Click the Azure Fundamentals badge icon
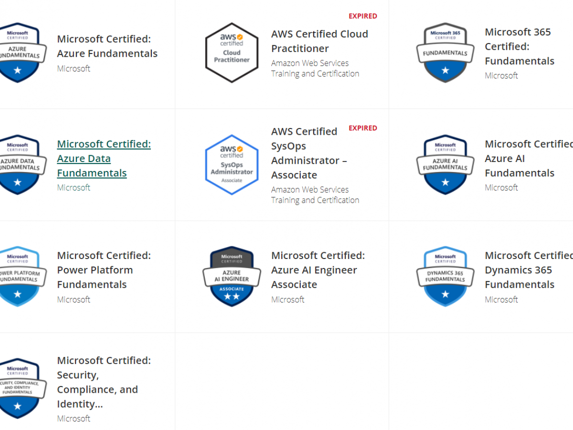 19,53
